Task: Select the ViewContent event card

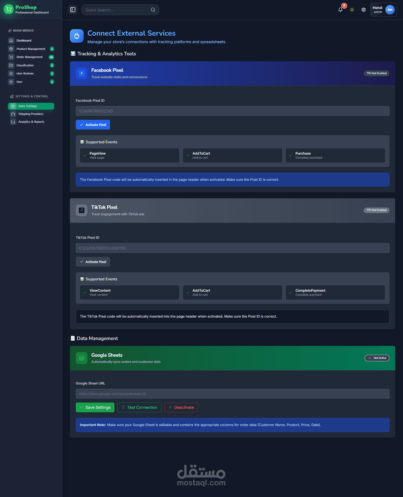Action: point(129,292)
